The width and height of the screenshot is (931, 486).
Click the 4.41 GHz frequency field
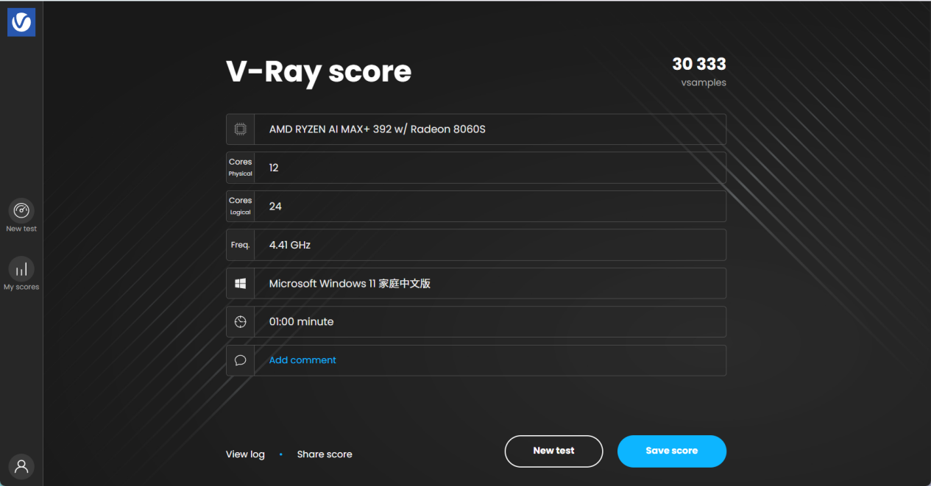point(489,245)
